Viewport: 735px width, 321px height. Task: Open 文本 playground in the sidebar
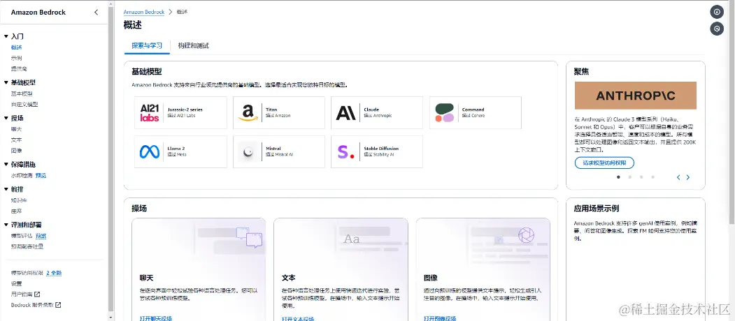pyautogui.click(x=16, y=140)
